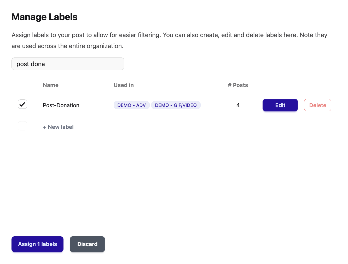Confirm with the Assign 1 labels button

click(x=37, y=244)
